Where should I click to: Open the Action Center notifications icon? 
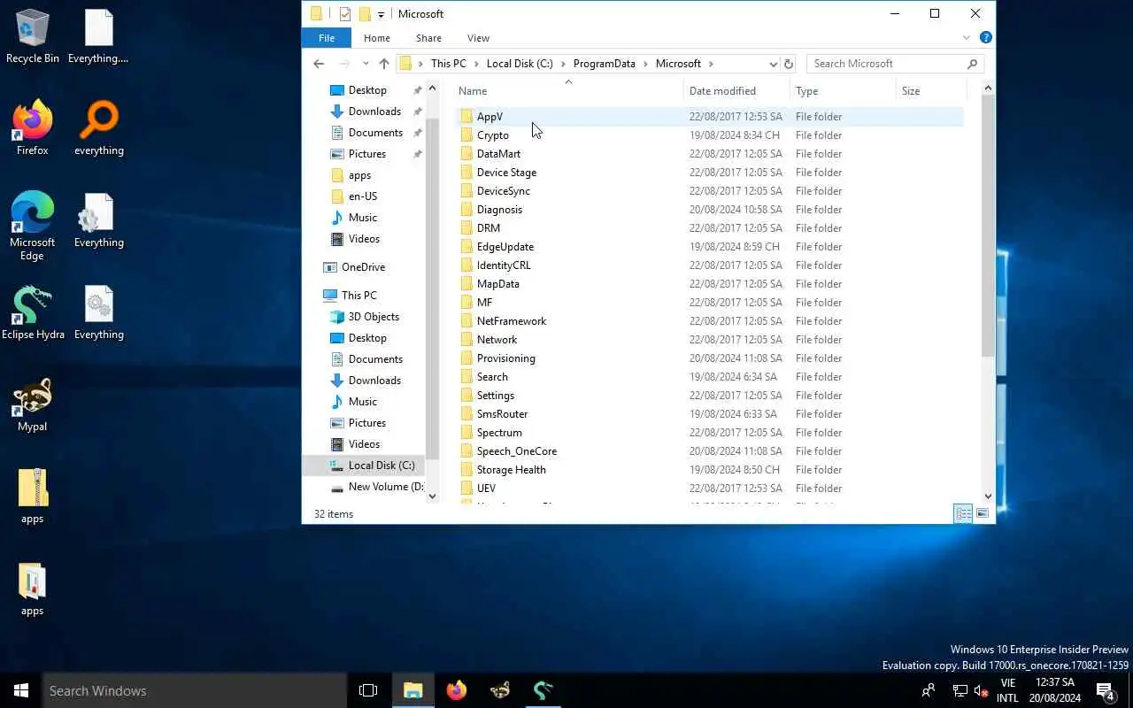point(1105,690)
